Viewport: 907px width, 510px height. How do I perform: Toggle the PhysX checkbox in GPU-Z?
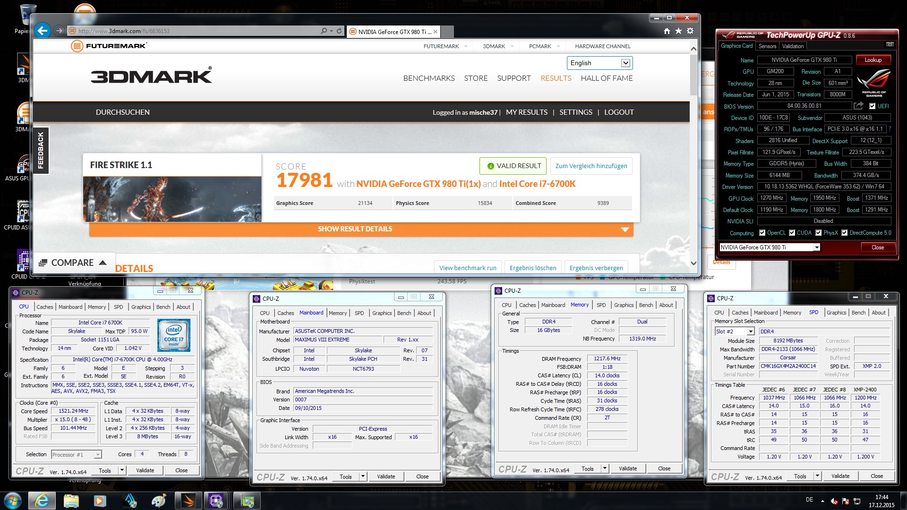pyautogui.click(x=818, y=233)
